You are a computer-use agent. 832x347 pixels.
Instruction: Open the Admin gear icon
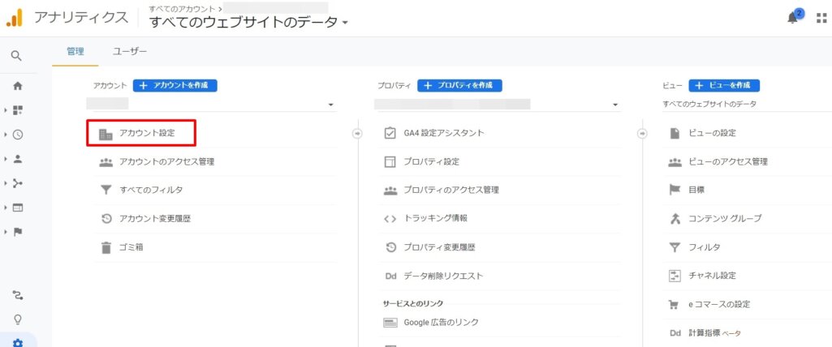18,343
